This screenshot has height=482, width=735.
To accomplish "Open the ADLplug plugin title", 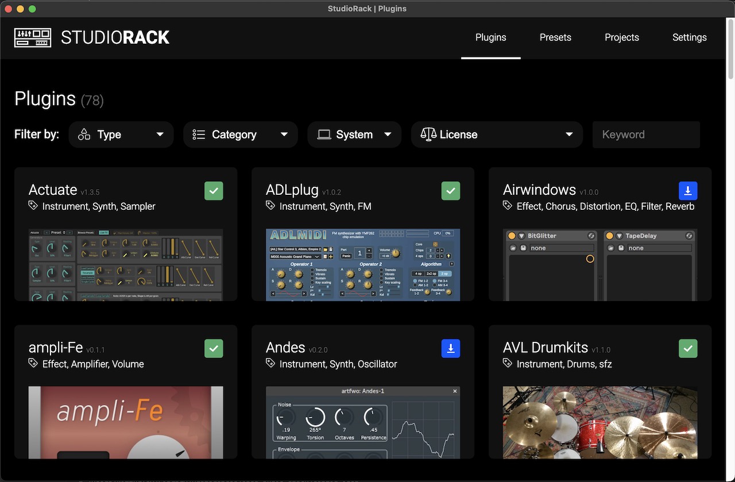I will pos(292,190).
